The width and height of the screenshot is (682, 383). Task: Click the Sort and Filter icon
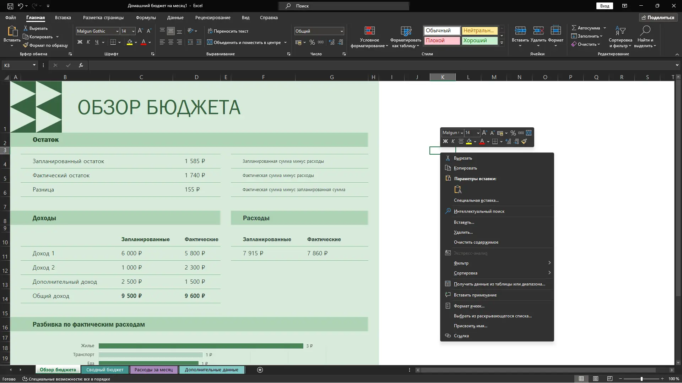click(620, 31)
